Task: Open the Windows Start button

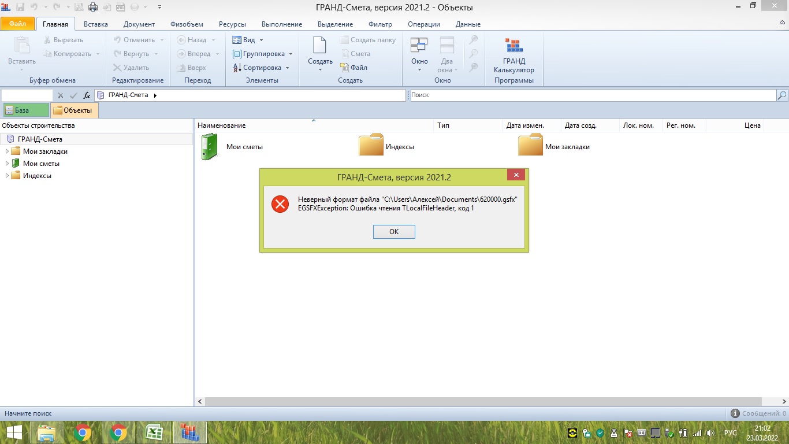Action: tap(14, 432)
